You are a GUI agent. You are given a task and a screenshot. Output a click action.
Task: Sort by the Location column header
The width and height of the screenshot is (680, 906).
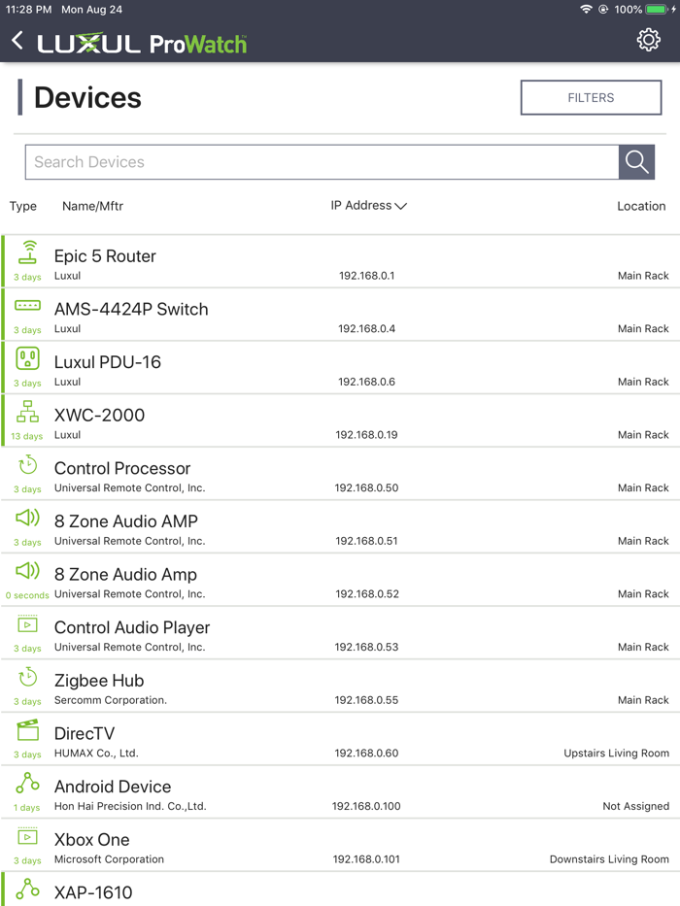pos(641,206)
